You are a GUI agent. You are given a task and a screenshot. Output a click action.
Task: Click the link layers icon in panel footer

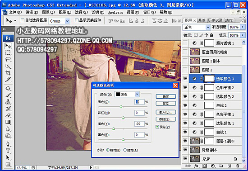[x=188, y=166]
